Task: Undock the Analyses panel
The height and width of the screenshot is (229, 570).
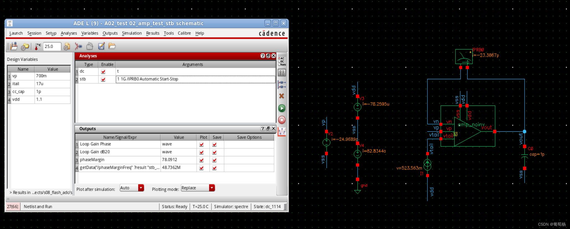Action: 268,56
